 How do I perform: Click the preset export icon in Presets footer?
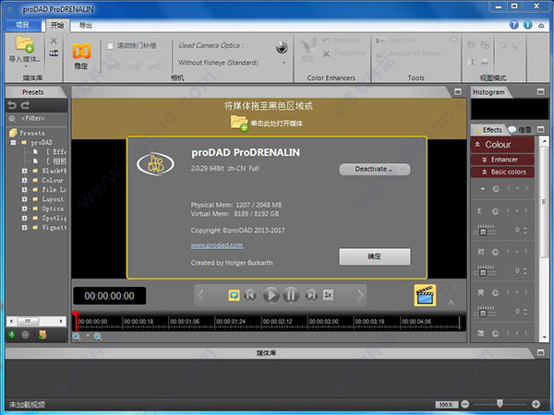click(x=42, y=334)
